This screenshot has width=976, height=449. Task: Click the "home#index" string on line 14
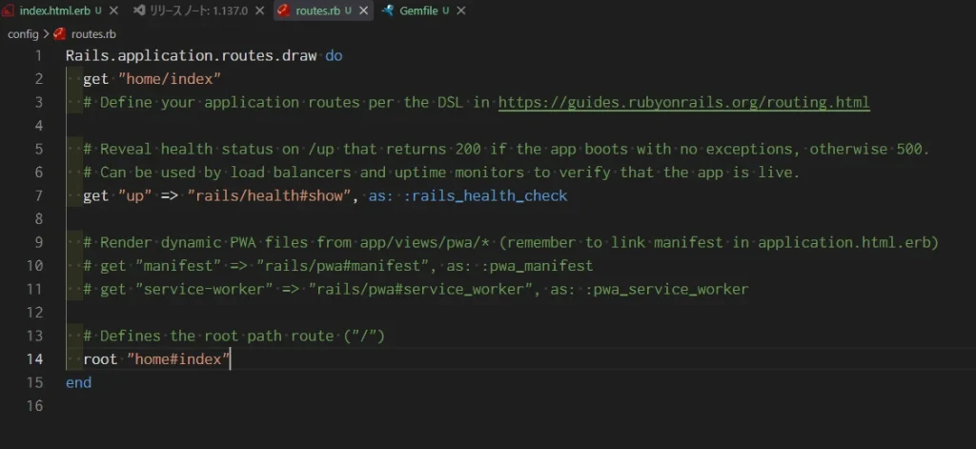(178, 359)
